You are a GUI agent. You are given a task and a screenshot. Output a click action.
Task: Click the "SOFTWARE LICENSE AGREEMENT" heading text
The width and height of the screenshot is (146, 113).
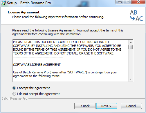click(x=37, y=65)
